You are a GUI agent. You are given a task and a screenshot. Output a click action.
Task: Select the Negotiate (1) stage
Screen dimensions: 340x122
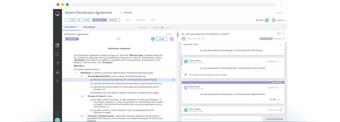coord(99,20)
